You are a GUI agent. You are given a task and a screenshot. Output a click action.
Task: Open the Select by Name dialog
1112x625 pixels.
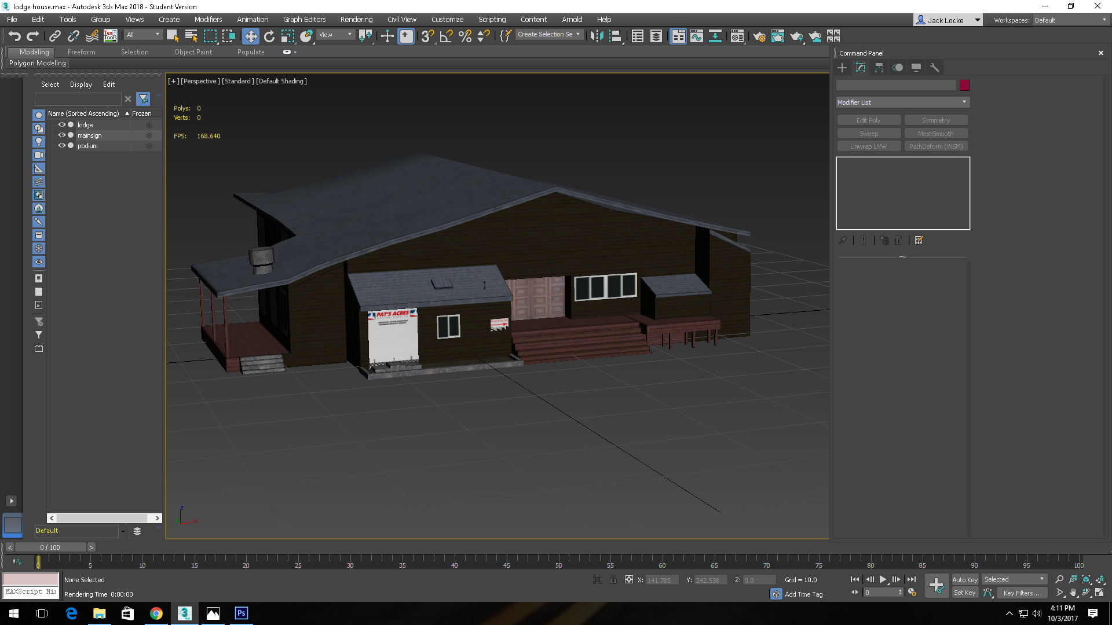pyautogui.click(x=191, y=36)
